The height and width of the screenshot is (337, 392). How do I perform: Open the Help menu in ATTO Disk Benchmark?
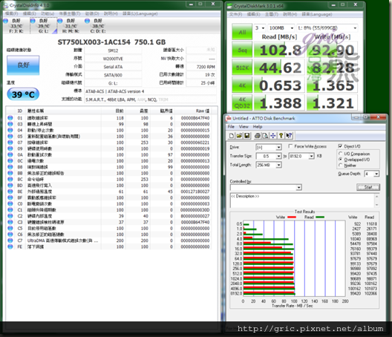tap(258, 127)
